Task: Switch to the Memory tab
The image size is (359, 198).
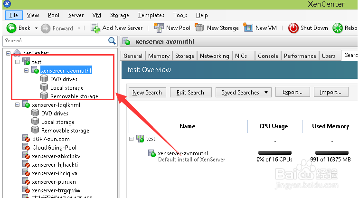Action: tap(159, 56)
